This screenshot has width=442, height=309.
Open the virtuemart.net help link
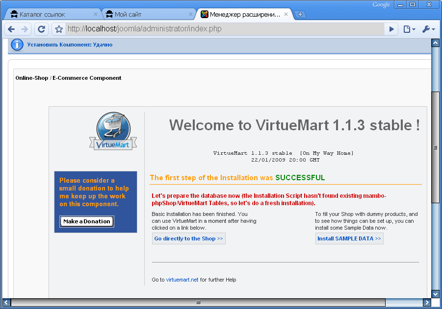182,280
